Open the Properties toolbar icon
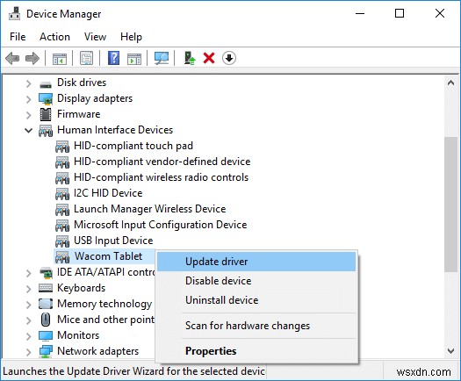This screenshot has width=461, height=381. [86, 58]
